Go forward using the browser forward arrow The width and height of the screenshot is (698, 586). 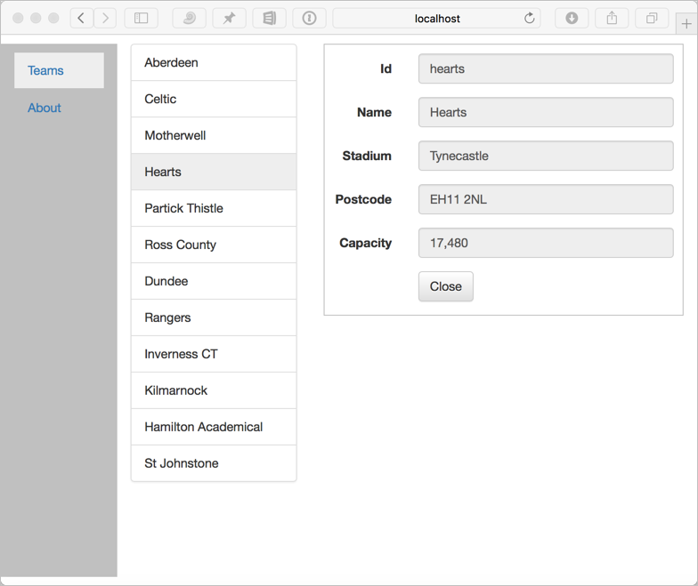click(105, 18)
